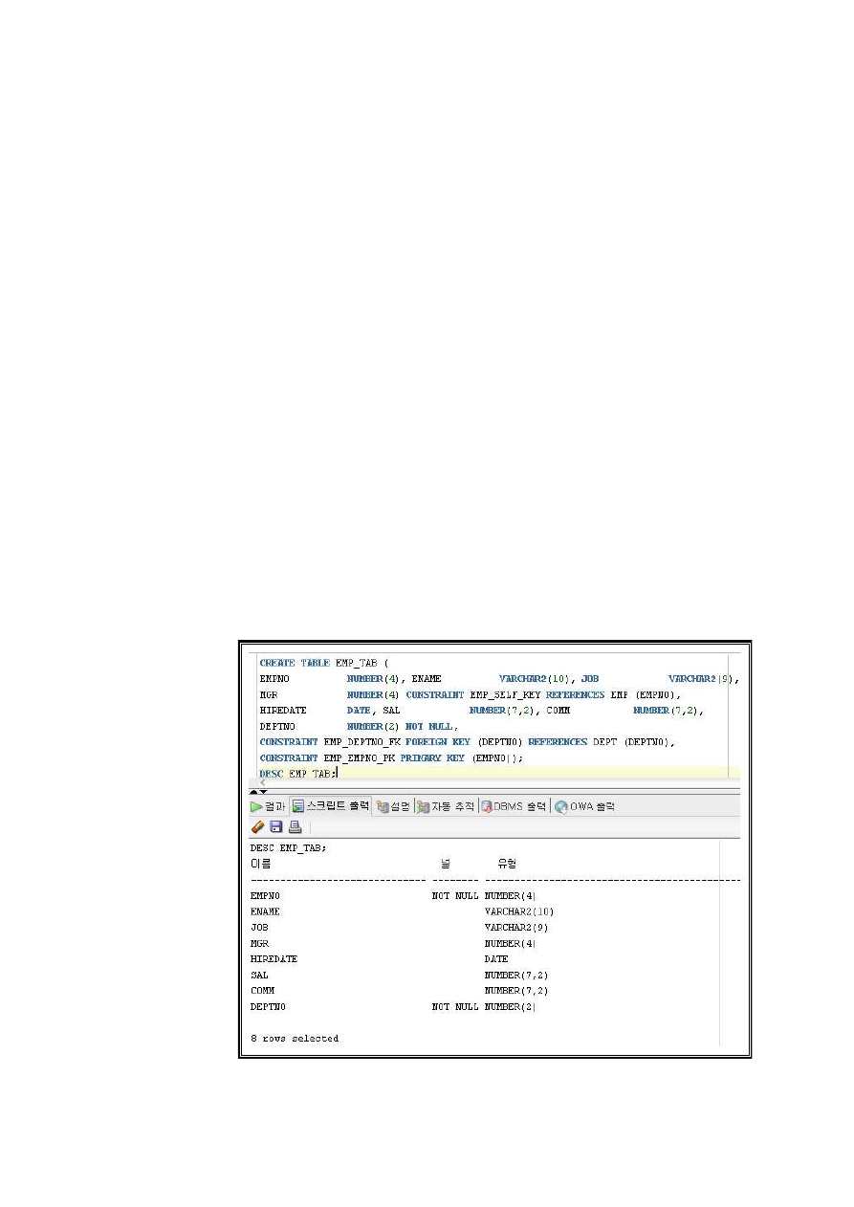Open the 자동 추적 autotrace tab
This screenshot has width=854, height=1207.
446,806
